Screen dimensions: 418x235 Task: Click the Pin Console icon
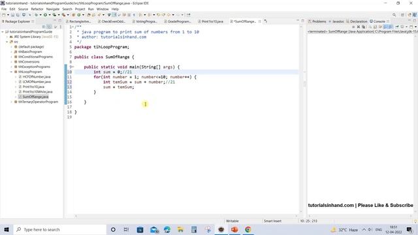(x=397, y=27)
